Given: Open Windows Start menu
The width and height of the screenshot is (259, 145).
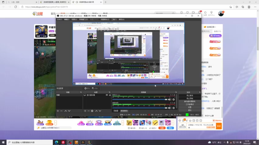Looking at the screenshot, I should tap(3, 142).
